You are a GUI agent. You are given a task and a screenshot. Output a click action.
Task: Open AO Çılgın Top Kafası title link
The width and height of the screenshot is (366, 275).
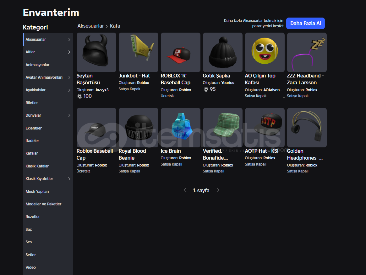pyautogui.click(x=260, y=79)
